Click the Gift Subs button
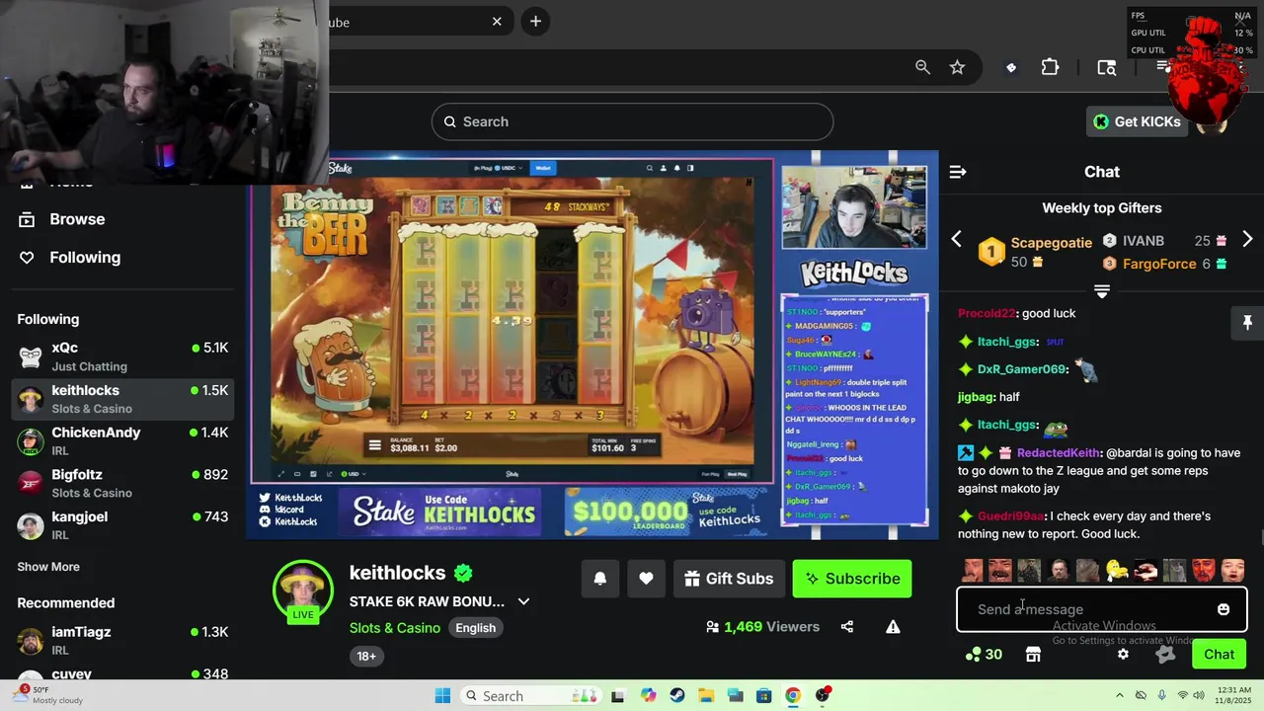The height and width of the screenshot is (711, 1264). [x=730, y=579]
